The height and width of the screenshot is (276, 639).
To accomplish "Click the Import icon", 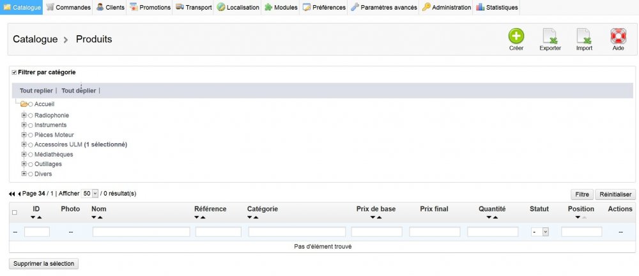I will [584, 36].
